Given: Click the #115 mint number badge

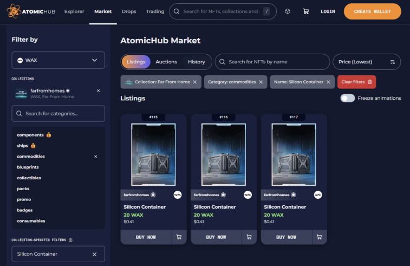Looking at the screenshot, I should click(x=153, y=117).
